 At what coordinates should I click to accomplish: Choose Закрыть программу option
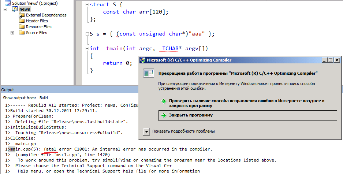click(x=247, y=115)
